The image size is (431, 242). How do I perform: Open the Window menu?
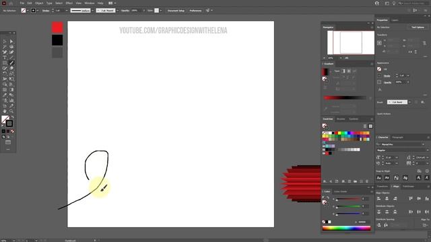point(90,3)
